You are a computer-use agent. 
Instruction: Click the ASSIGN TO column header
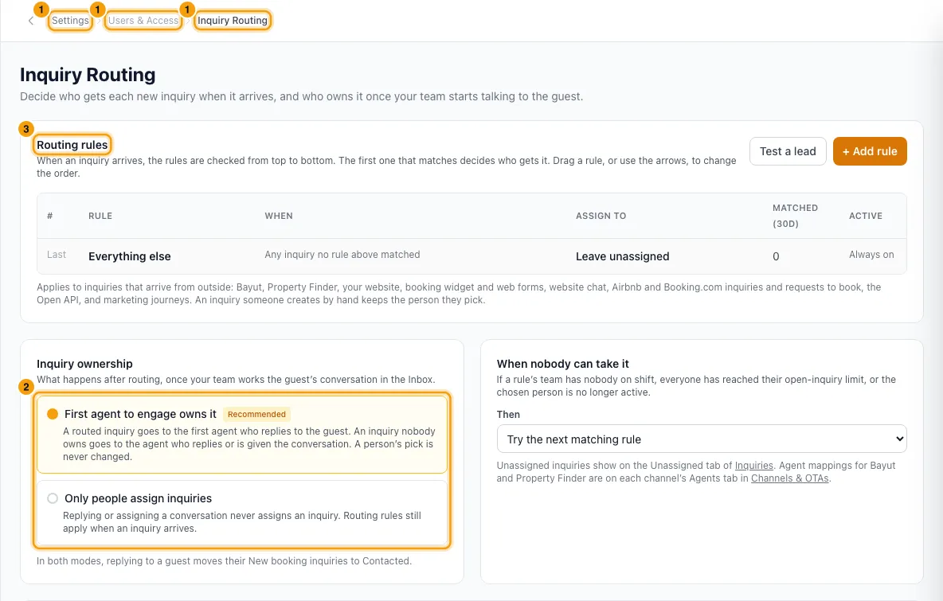click(x=601, y=216)
